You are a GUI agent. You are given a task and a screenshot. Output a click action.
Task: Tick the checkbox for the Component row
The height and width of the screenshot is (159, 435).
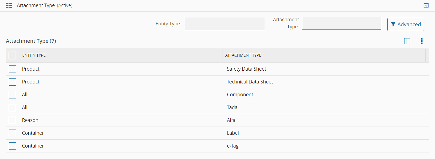[13, 95]
